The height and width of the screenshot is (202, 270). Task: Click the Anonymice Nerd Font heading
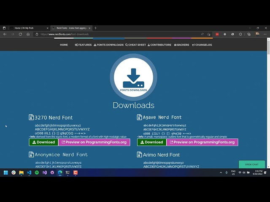click(x=61, y=154)
